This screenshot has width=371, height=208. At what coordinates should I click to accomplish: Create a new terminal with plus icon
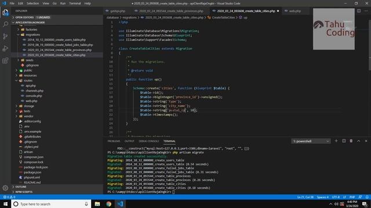coord(336,141)
